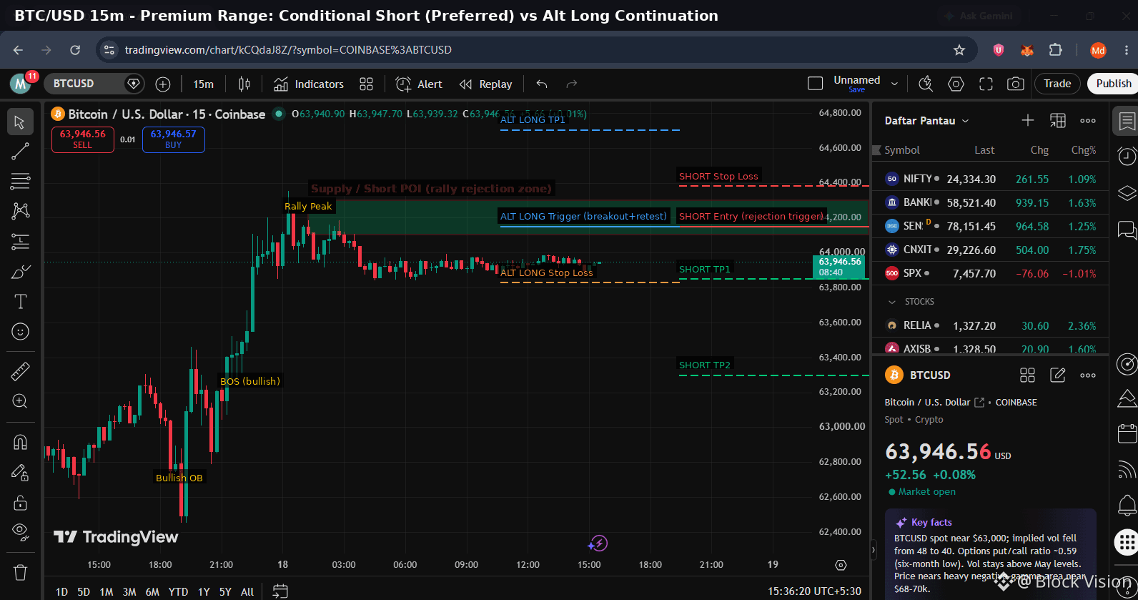
Task: Activate the zoom in tool
Action: (20, 401)
